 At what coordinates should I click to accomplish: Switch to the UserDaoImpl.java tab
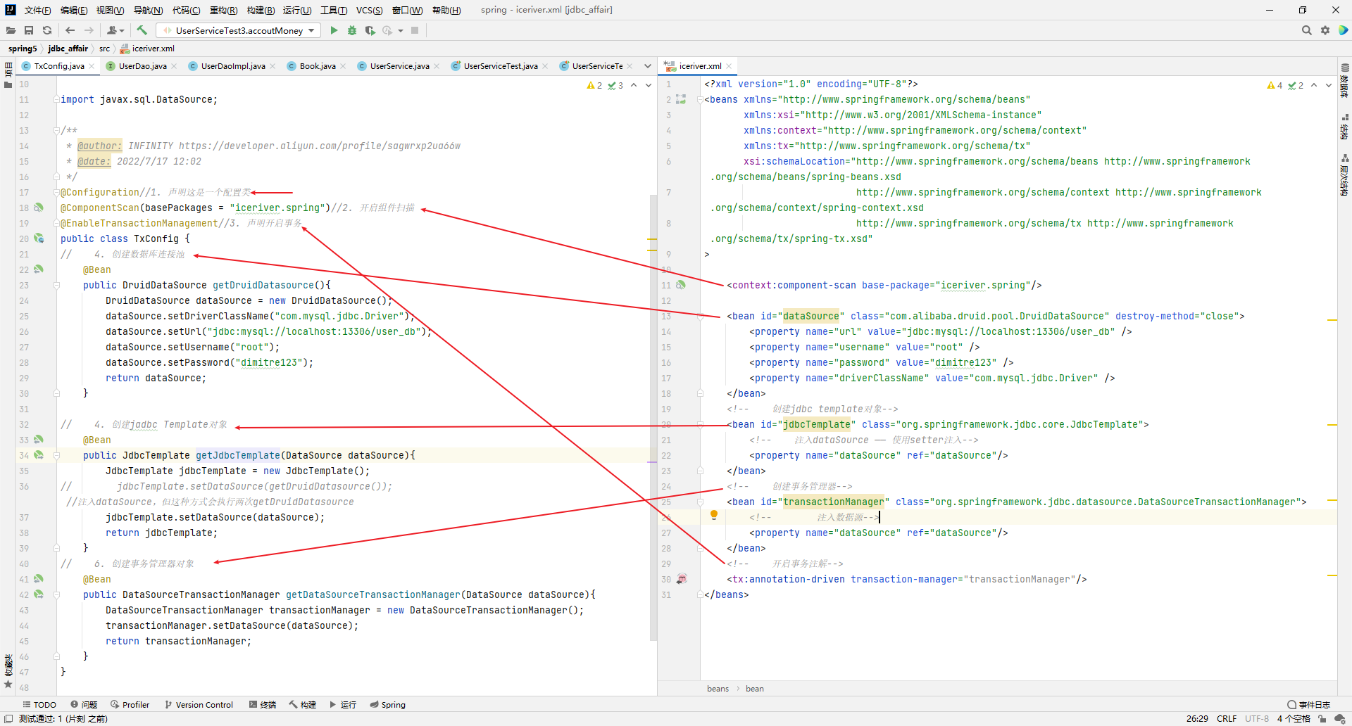(233, 66)
